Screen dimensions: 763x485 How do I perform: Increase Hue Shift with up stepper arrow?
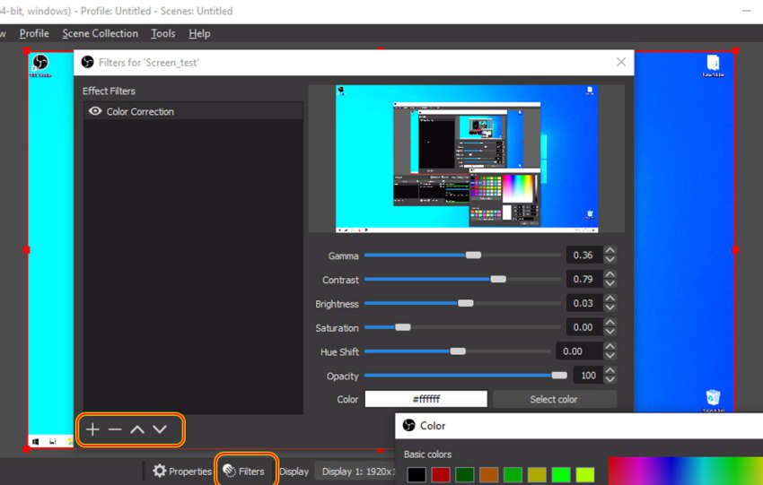610,346
